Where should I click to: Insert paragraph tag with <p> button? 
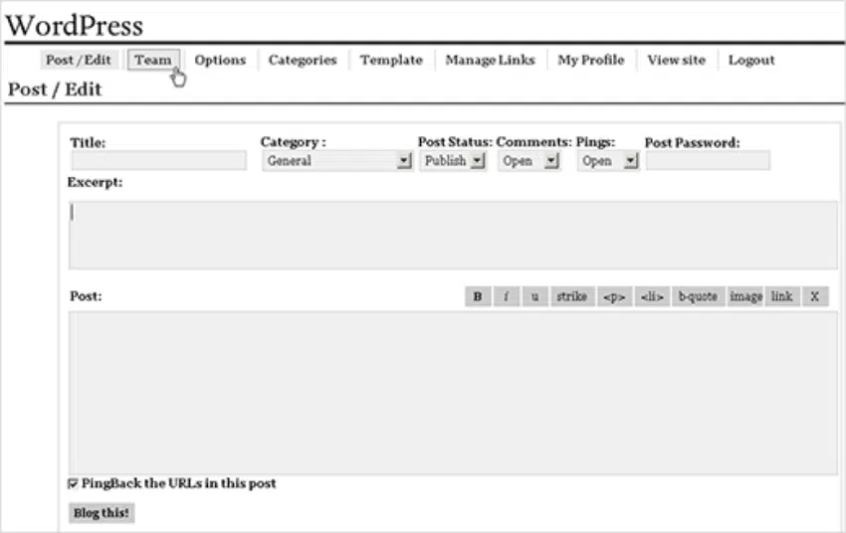tap(614, 296)
